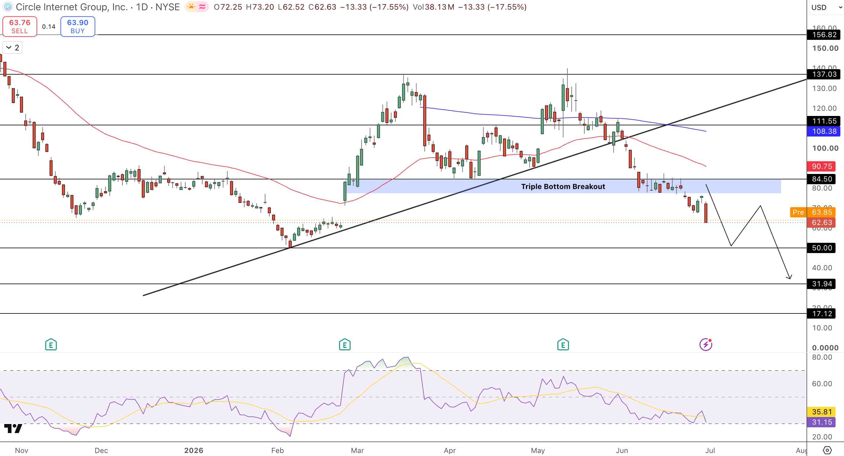Screen dimensions: 844x456
Task: Click the 40.00 tick on the price scale
Action: (x=822, y=268)
